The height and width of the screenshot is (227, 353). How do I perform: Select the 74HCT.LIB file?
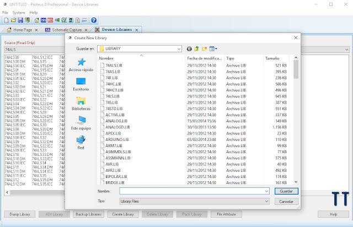tap(114, 90)
